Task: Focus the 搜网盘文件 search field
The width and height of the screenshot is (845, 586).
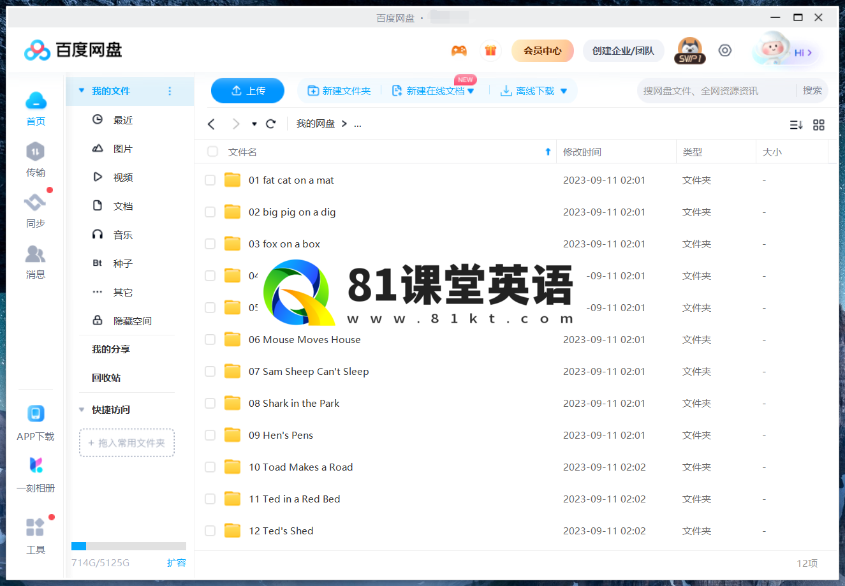Action: coord(716,91)
